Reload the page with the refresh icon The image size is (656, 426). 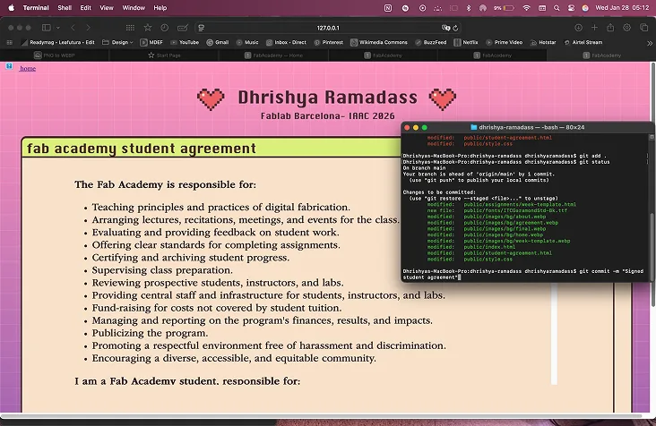point(455,28)
